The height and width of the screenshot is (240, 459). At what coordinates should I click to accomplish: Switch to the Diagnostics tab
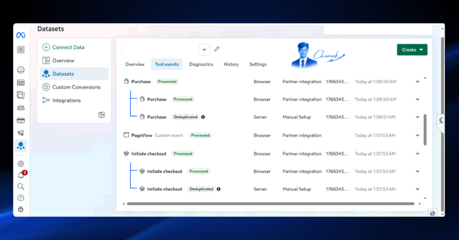pyautogui.click(x=201, y=64)
